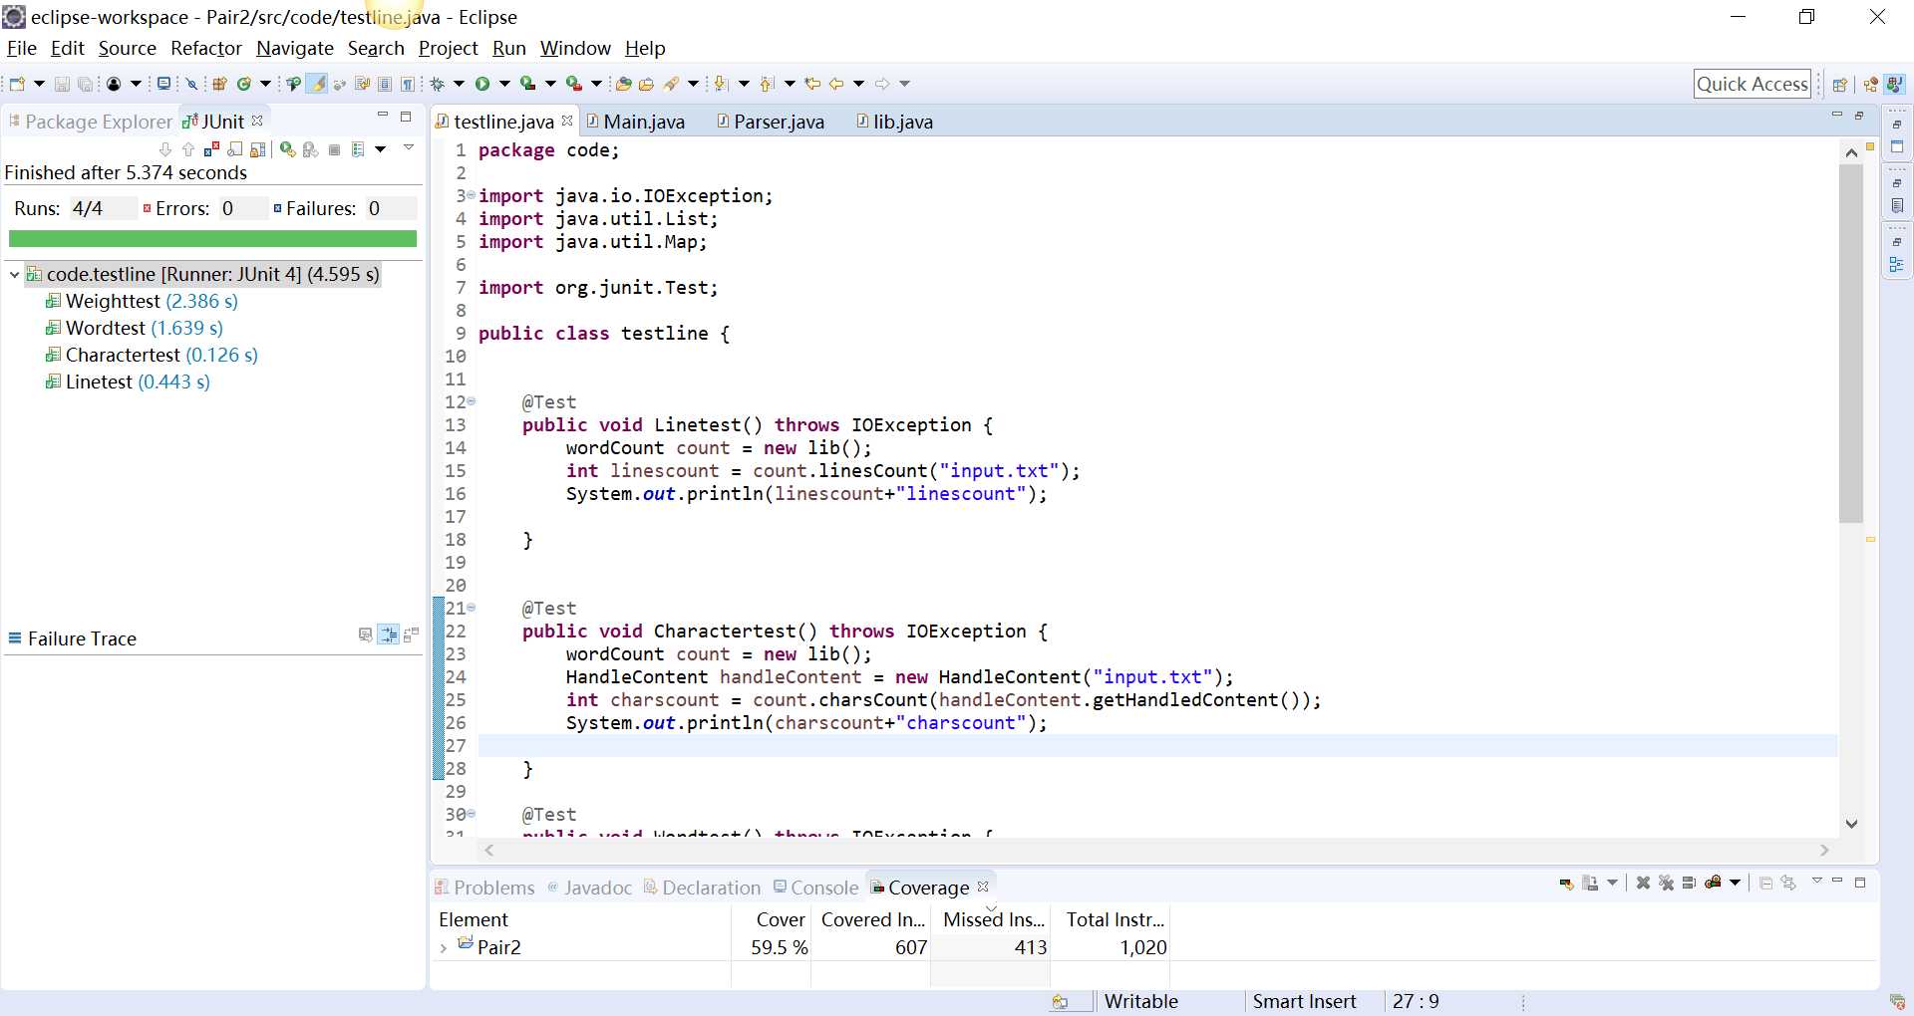
Task: Toggle Mark Occurrences highlighter in toolbar
Action: click(x=316, y=84)
